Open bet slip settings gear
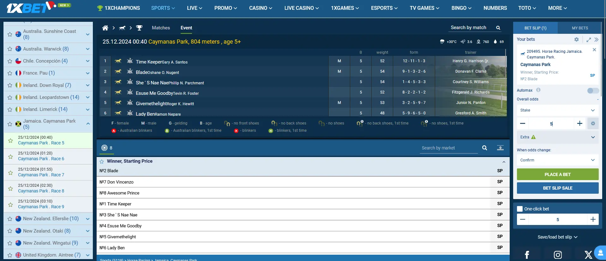This screenshot has height=261, width=606. coord(576,39)
